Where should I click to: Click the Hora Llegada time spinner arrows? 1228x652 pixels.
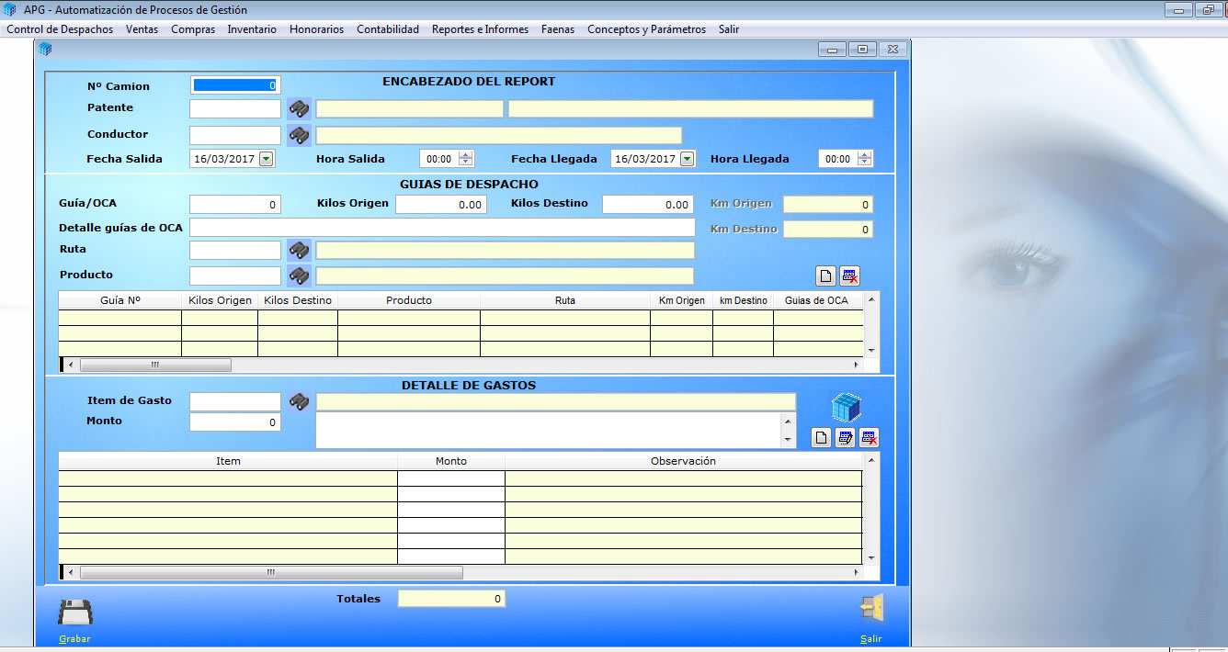point(864,159)
